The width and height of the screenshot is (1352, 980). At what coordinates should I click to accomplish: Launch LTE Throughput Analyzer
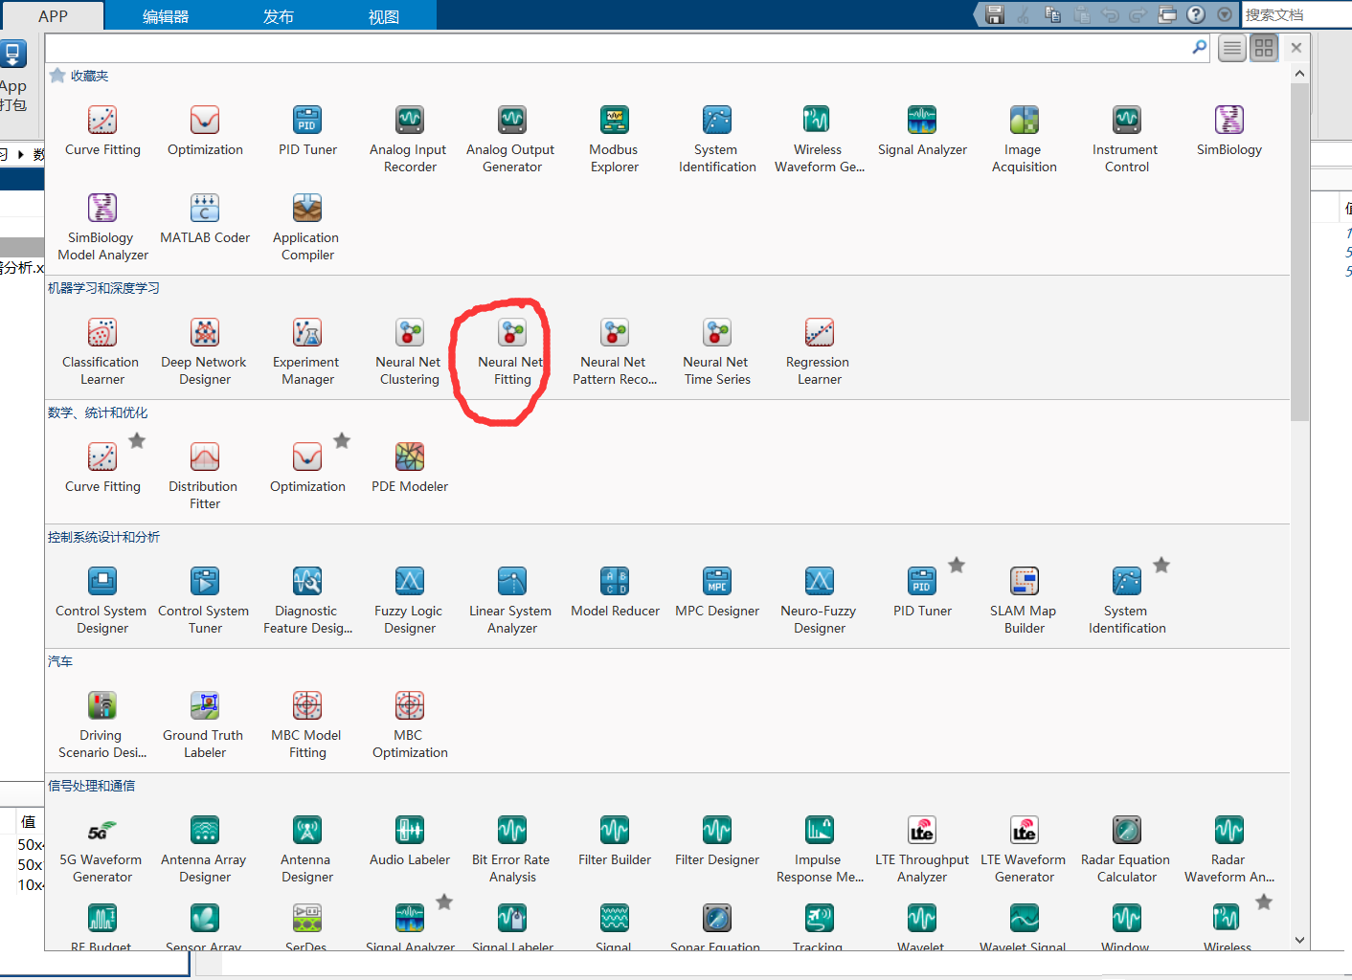921,850
